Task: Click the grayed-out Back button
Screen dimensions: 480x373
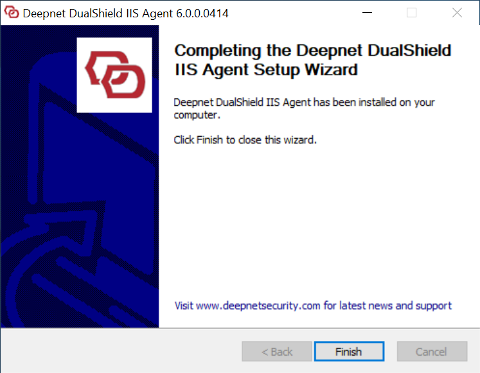Action: point(277,352)
